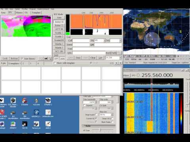Adjust the Filter bandwidth spinner arrows

96,102
